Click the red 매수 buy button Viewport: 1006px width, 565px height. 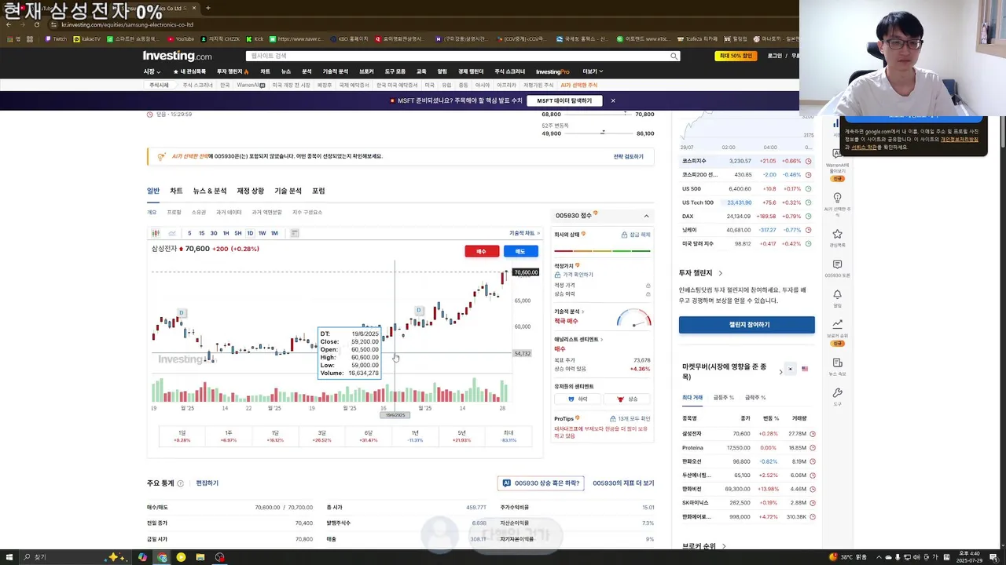click(x=482, y=251)
